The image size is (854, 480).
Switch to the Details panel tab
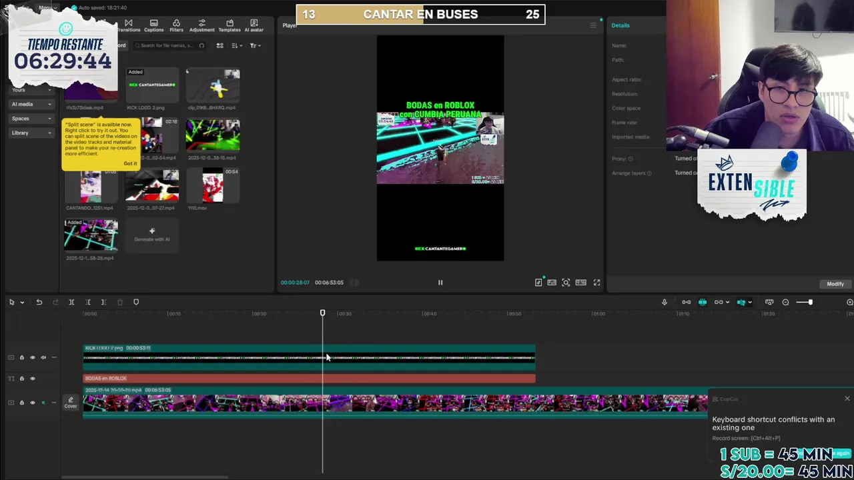(620, 25)
